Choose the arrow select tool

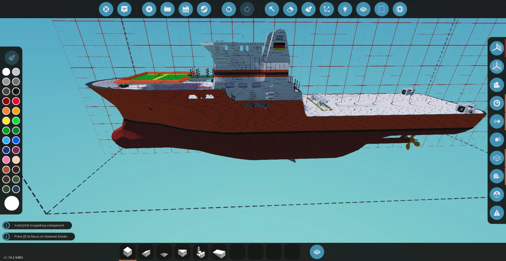tap(272, 9)
